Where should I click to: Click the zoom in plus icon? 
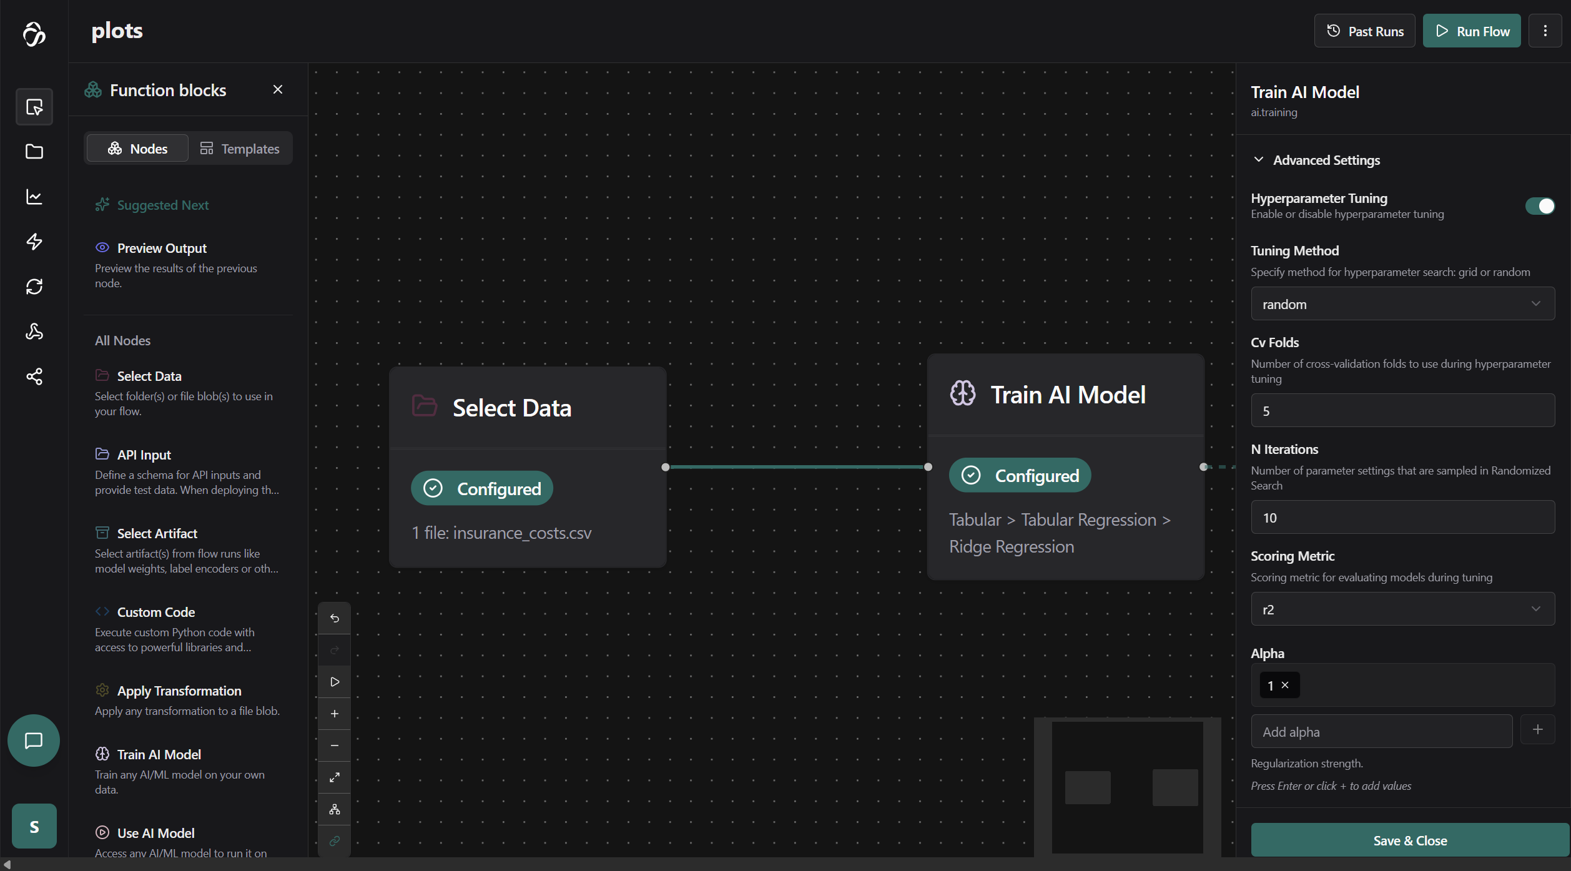pyautogui.click(x=335, y=714)
